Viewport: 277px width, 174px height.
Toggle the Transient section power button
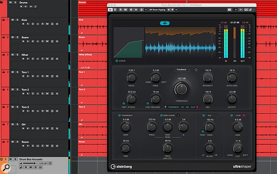pos(119,115)
